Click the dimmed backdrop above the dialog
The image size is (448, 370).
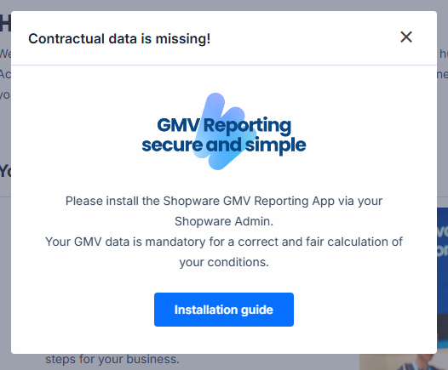point(224,5)
